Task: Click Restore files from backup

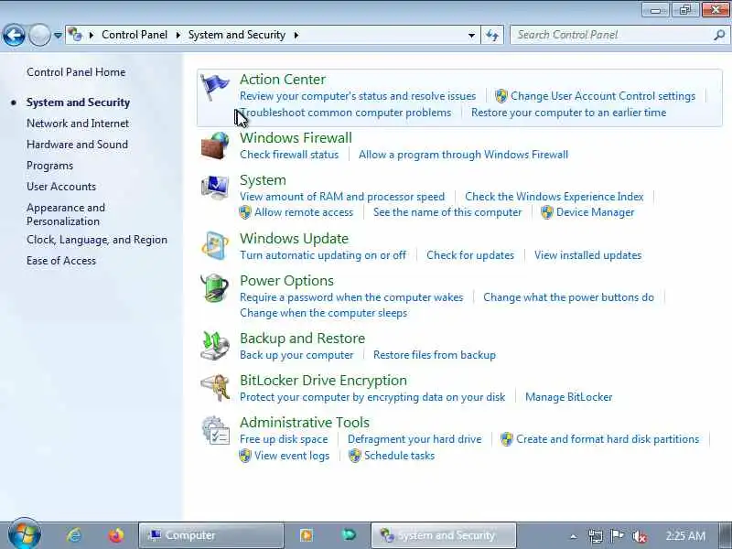Action: coord(435,355)
